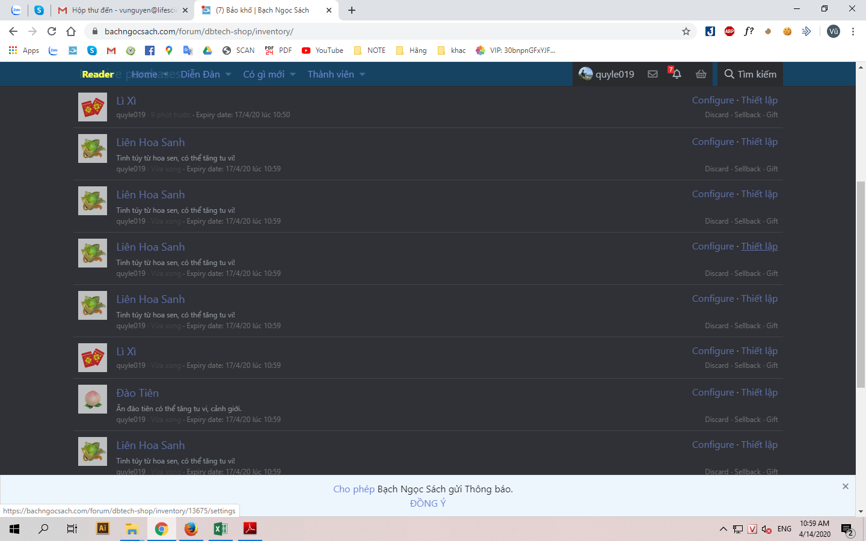This screenshot has width=866, height=541.
Task: Open the AdBlock Plus extension icon
Action: click(729, 31)
